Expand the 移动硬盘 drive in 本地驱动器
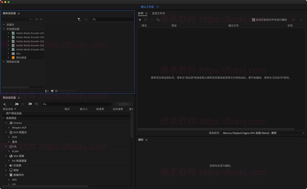This screenshot has height=189, width=307. point(8,57)
